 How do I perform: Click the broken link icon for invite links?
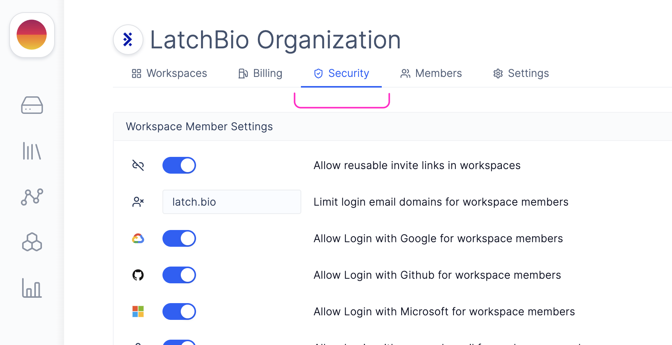(x=138, y=165)
